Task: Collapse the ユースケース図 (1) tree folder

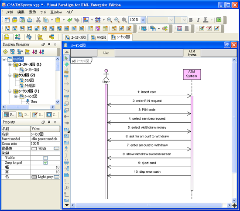Action: 10,64
